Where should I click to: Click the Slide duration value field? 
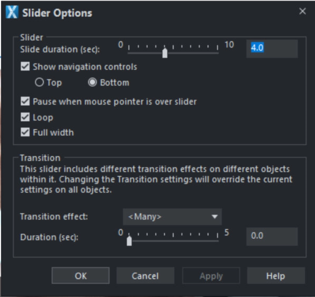pyautogui.click(x=271, y=48)
